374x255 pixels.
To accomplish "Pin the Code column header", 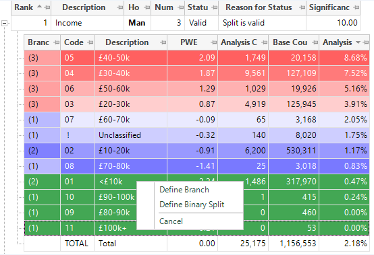I will tap(90, 42).
